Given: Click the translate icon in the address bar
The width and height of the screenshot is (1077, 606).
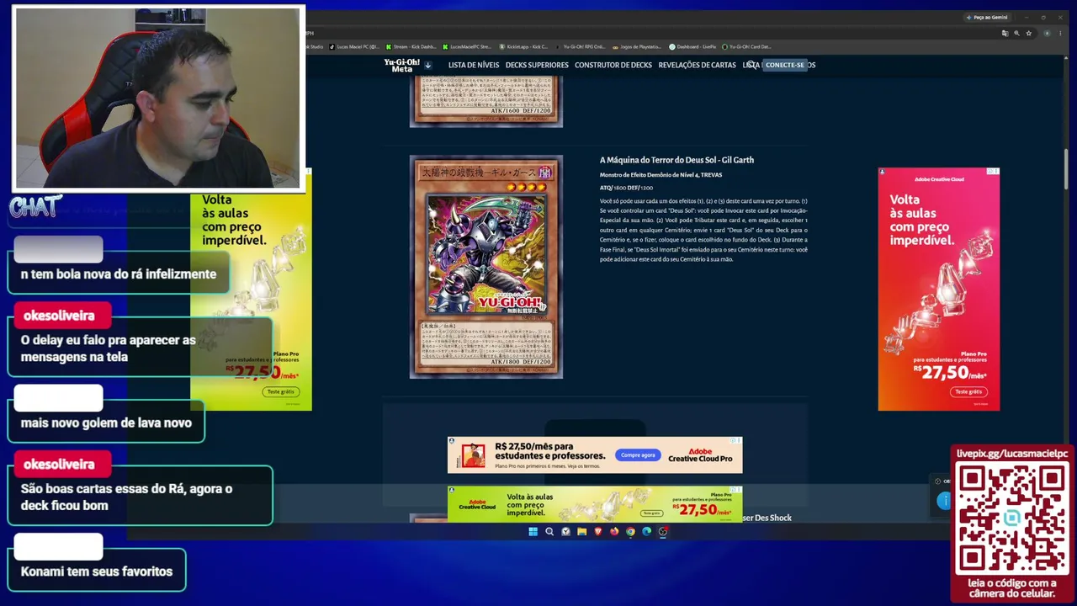Looking at the screenshot, I should [x=1005, y=33].
